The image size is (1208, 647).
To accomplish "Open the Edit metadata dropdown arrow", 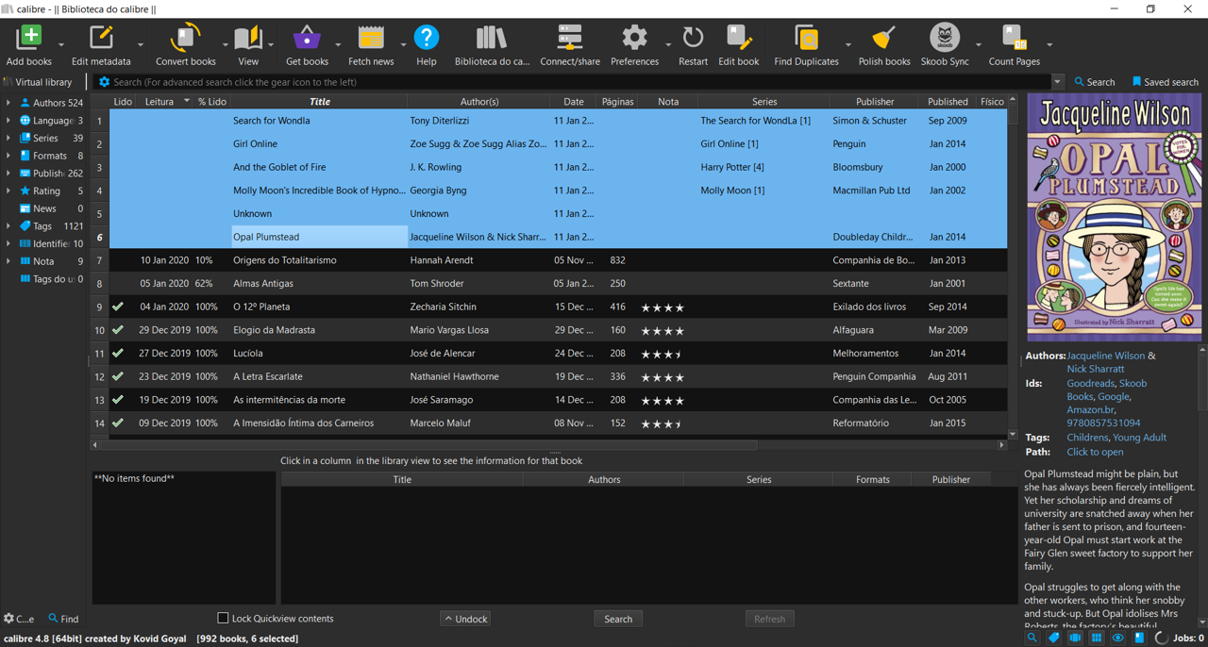I will [x=141, y=44].
